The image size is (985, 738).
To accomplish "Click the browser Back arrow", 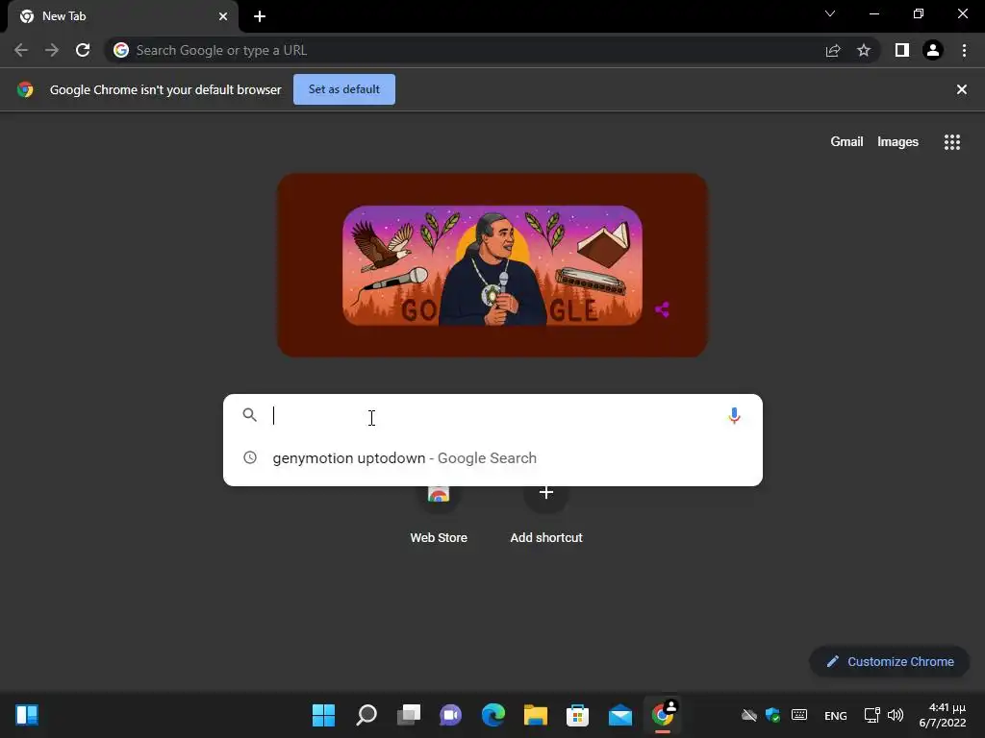I will [x=21, y=50].
